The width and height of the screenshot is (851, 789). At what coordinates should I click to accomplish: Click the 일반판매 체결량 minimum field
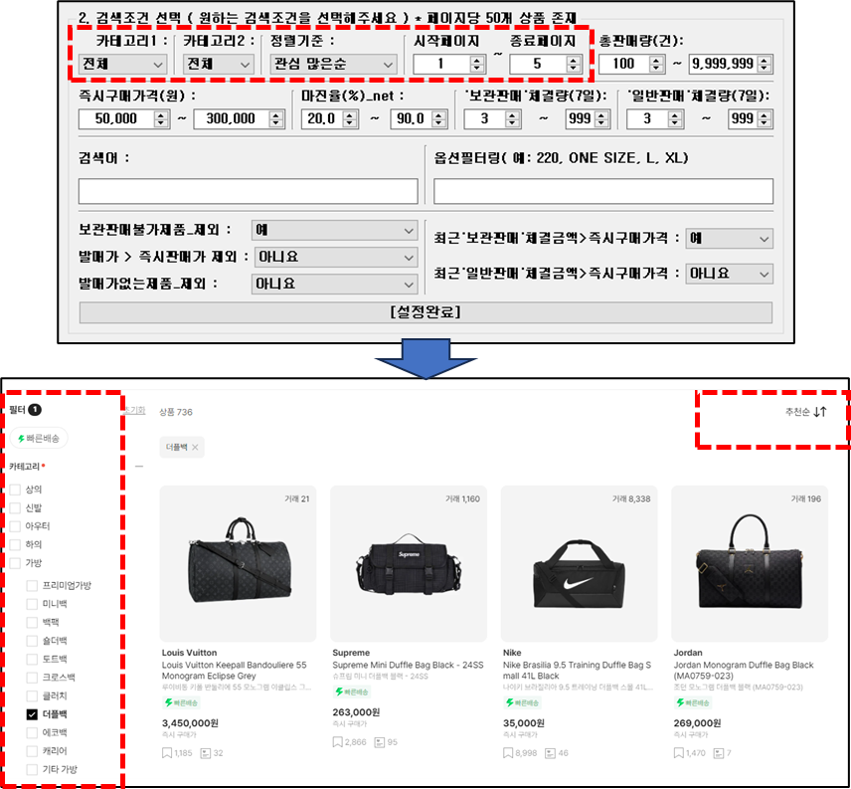654,119
